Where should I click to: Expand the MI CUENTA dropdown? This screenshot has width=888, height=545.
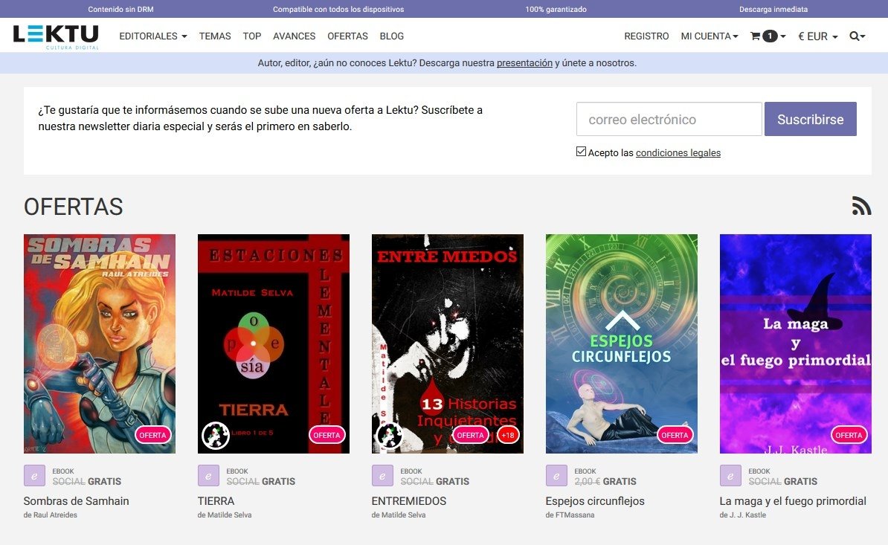(x=710, y=36)
